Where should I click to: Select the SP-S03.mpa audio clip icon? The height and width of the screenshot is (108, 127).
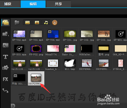point(19,49)
